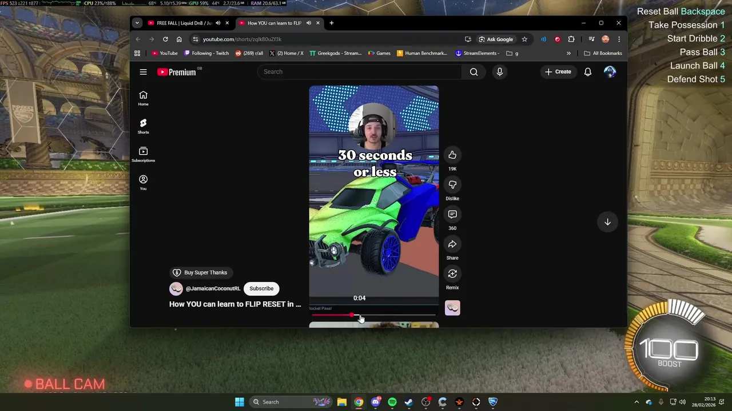Open YouTube Home in sidebar

click(x=143, y=98)
